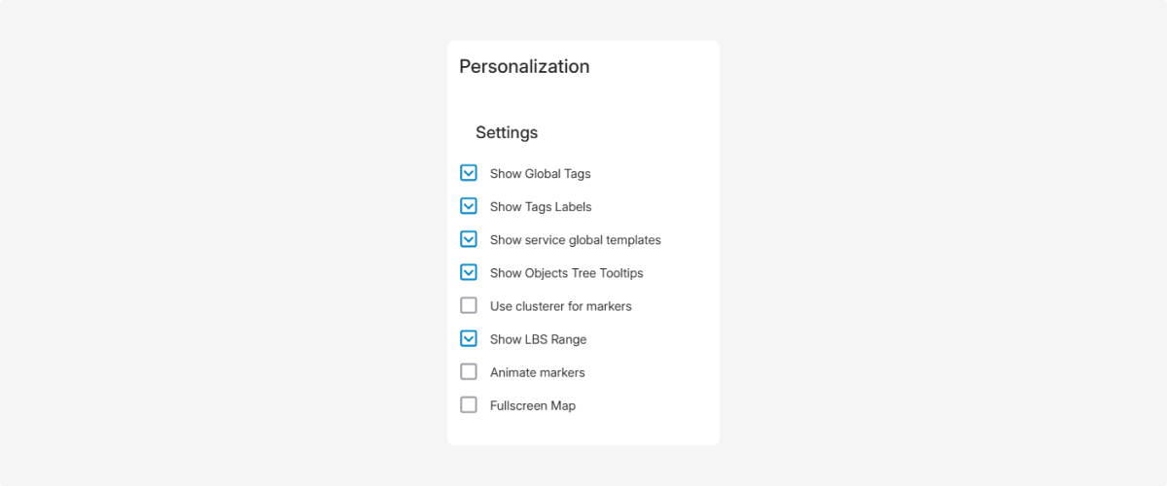Enable the Use clusterer for markers checkbox
The width and height of the screenshot is (1167, 486).
click(x=469, y=305)
